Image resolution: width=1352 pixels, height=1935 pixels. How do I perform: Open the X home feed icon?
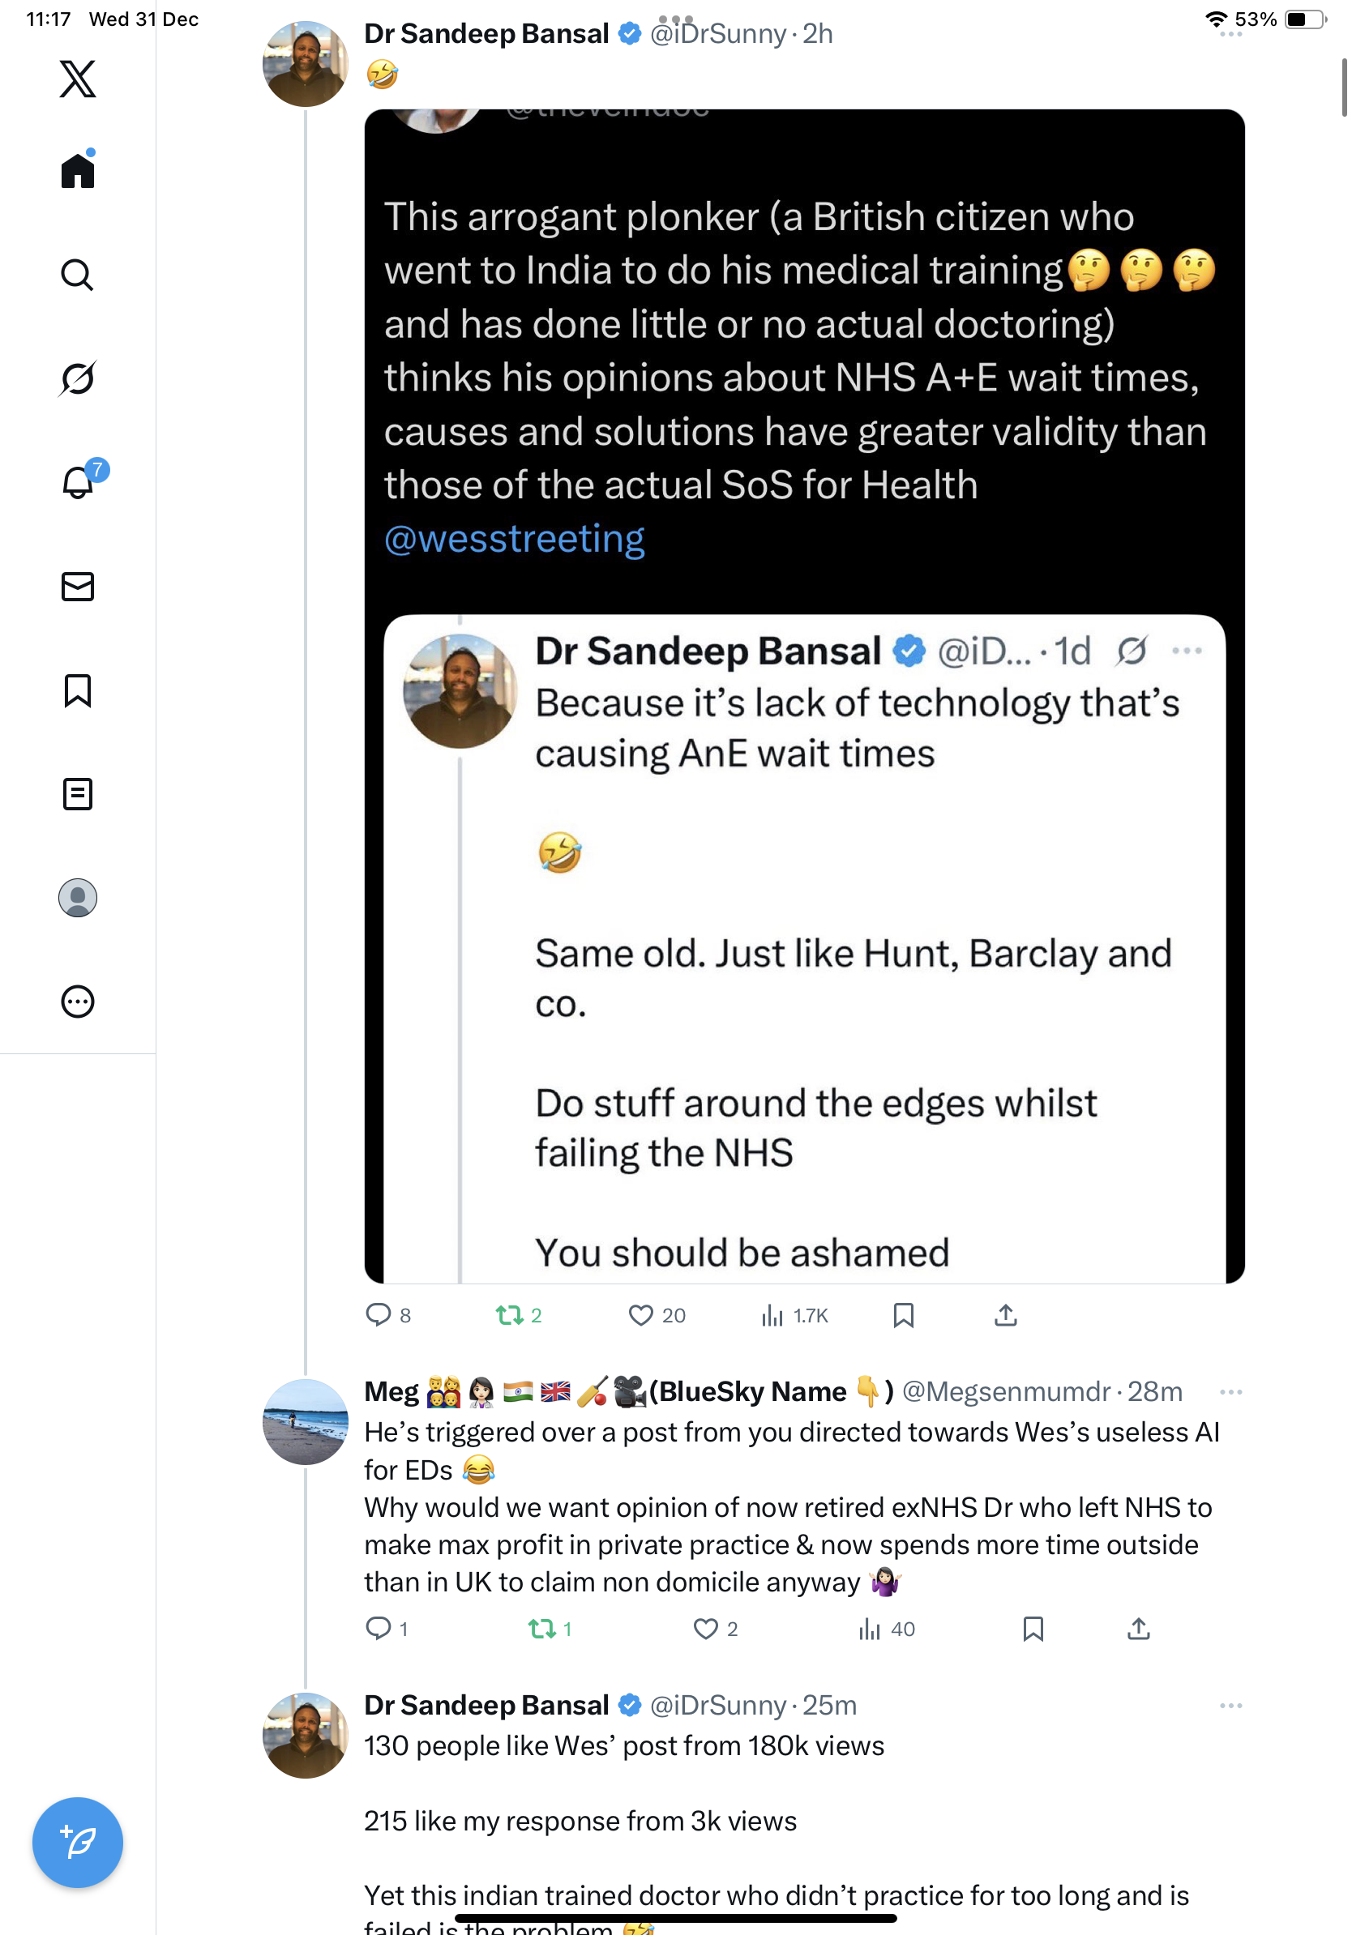pyautogui.click(x=78, y=171)
